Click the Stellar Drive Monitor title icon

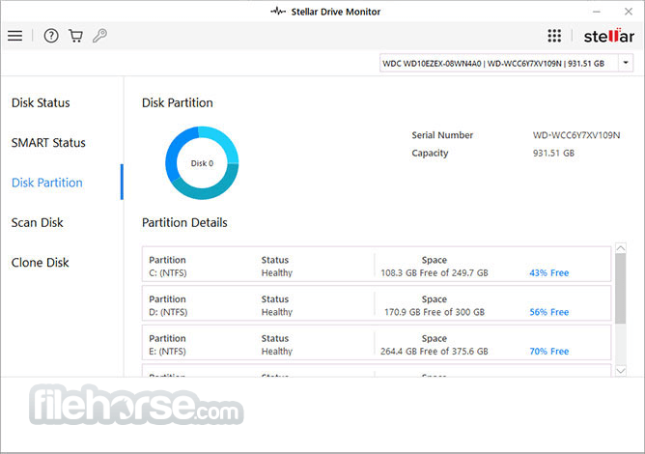pyautogui.click(x=278, y=12)
